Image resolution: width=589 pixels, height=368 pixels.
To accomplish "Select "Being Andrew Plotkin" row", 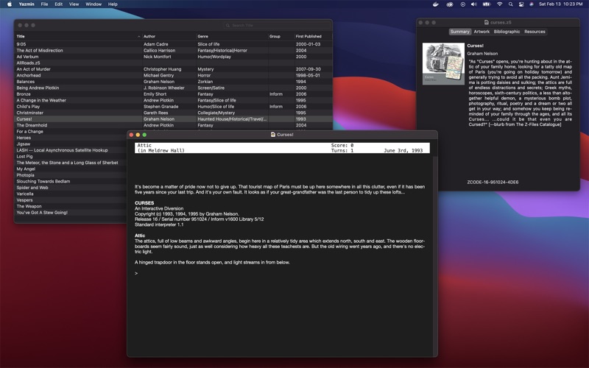I will click(x=173, y=88).
